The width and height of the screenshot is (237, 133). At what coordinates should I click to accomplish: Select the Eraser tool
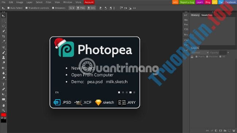pos(3,63)
